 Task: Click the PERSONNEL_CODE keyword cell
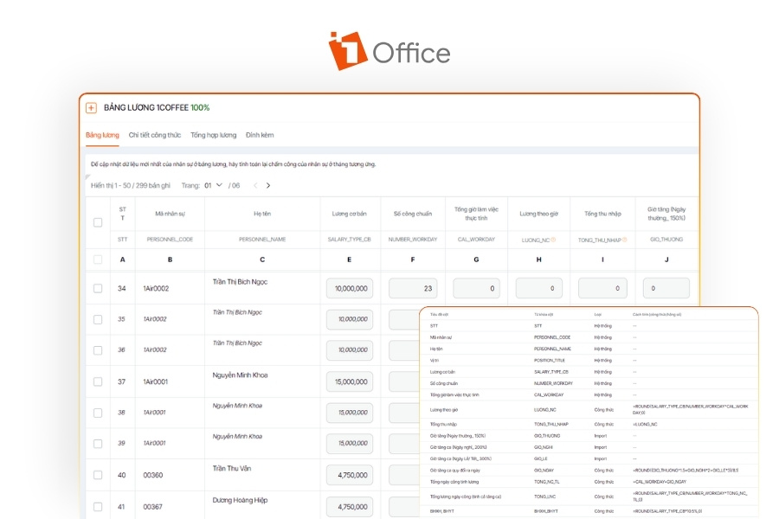pos(170,240)
